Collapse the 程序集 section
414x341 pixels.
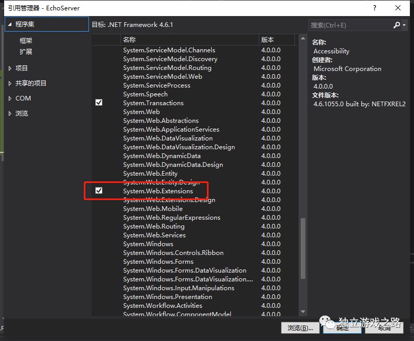[x=9, y=24]
